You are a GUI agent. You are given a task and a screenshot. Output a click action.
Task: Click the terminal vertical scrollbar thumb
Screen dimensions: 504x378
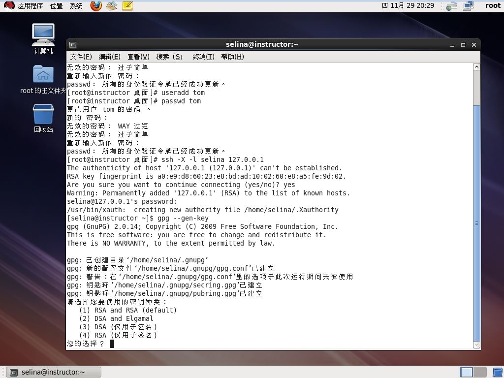[476, 223]
